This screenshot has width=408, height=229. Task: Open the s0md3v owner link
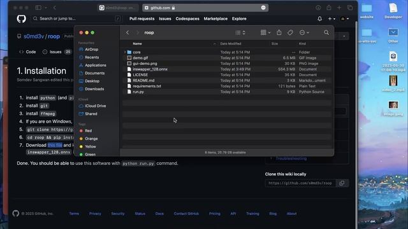coord(34,36)
